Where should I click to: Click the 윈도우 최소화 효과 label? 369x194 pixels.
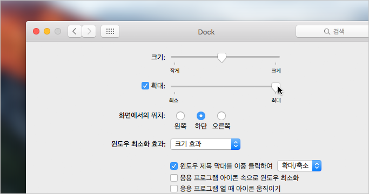tap(138, 144)
